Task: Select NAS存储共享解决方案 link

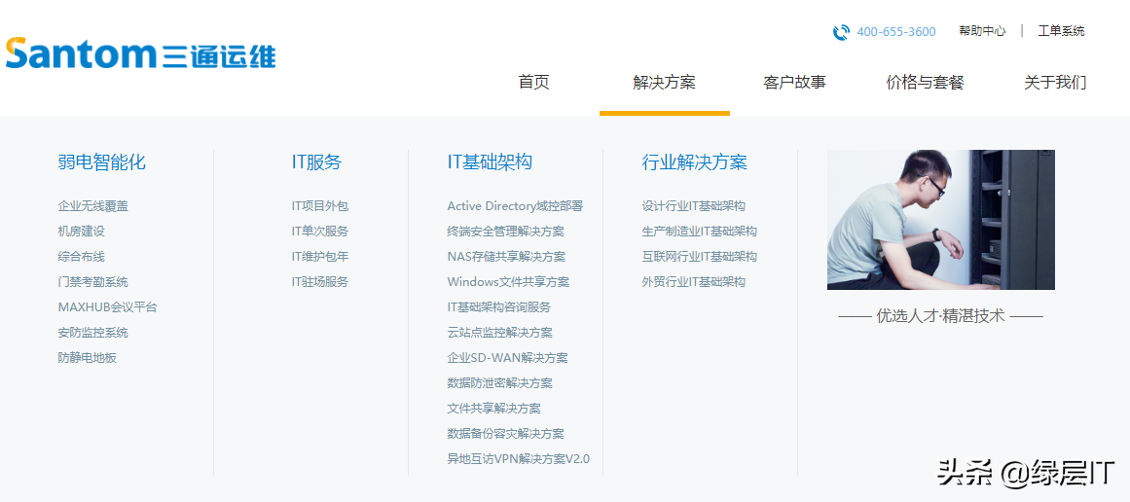Action: point(506,257)
